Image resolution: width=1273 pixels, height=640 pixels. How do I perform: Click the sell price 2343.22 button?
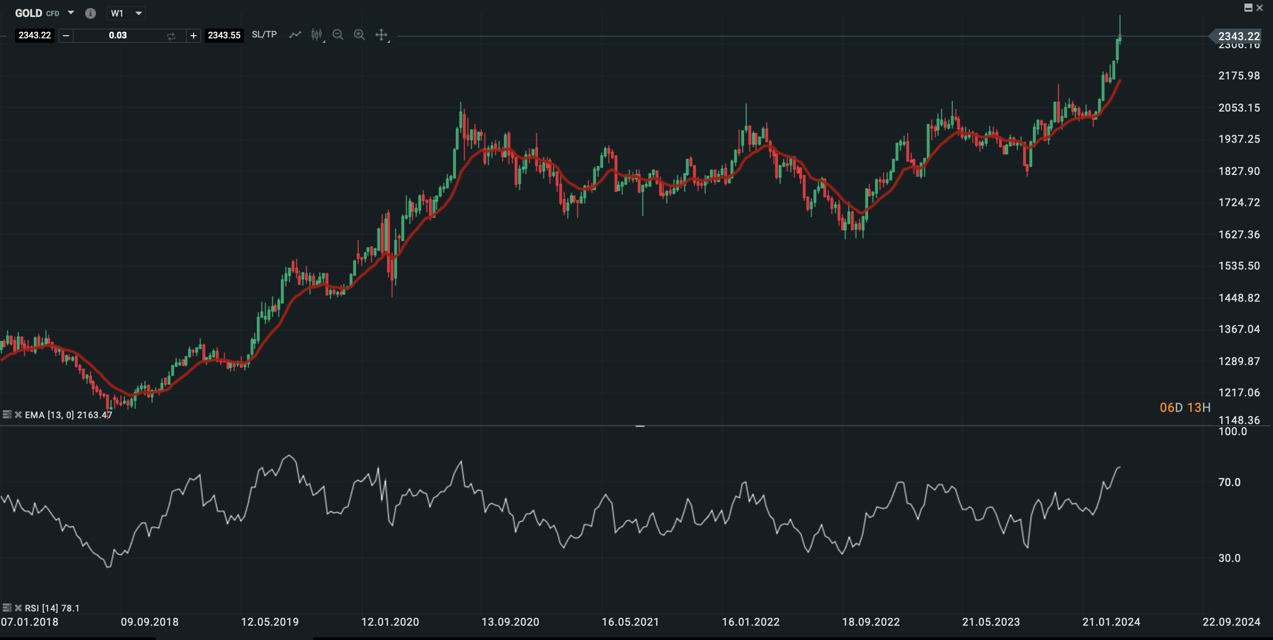pos(35,36)
